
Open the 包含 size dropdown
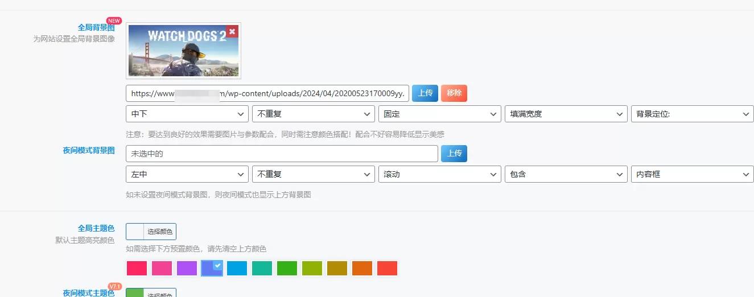(566, 174)
